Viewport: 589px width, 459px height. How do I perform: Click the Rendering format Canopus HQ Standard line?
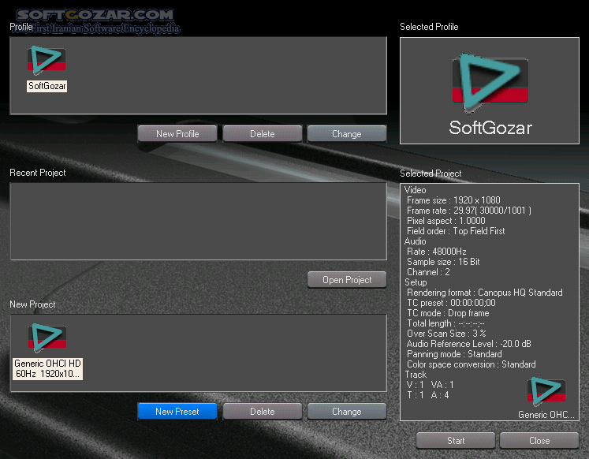click(484, 293)
